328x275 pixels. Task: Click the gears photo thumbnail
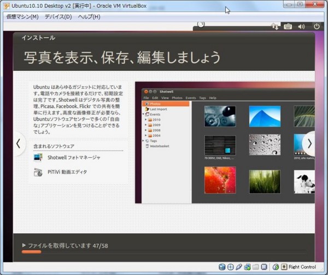pyautogui.click(x=220, y=116)
